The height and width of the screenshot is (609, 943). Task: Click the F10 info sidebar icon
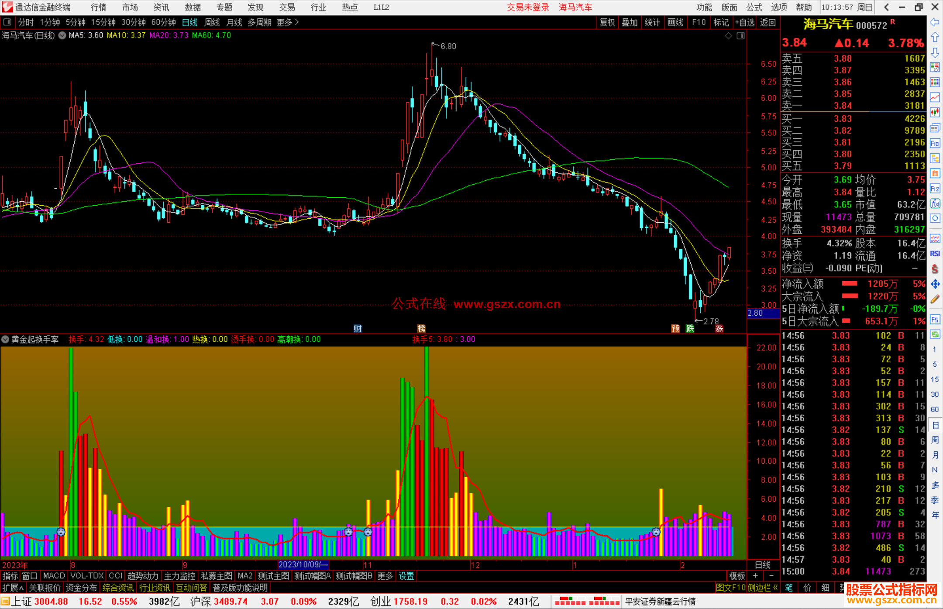pyautogui.click(x=935, y=143)
